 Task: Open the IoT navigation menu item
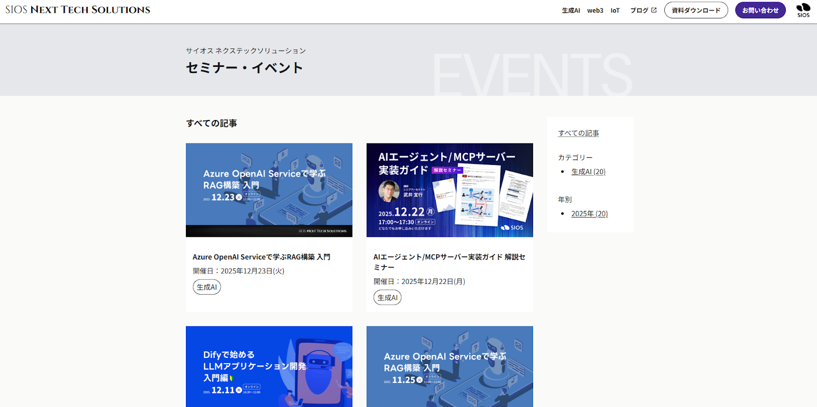(x=615, y=10)
